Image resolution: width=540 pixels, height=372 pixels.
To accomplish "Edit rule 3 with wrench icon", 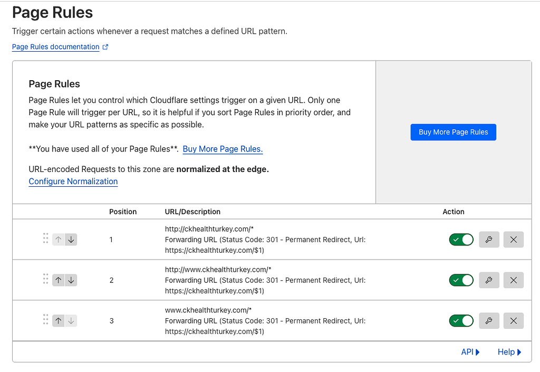I will [489, 321].
